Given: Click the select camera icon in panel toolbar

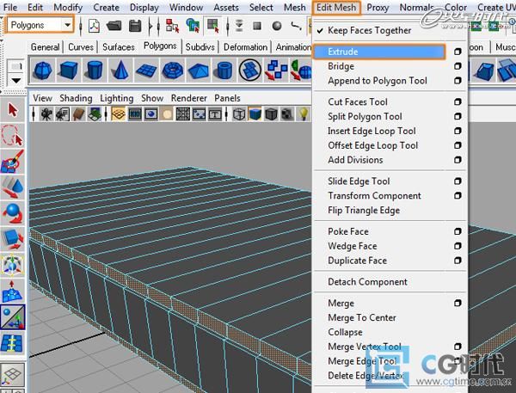Looking at the screenshot, I should pos(46,114).
